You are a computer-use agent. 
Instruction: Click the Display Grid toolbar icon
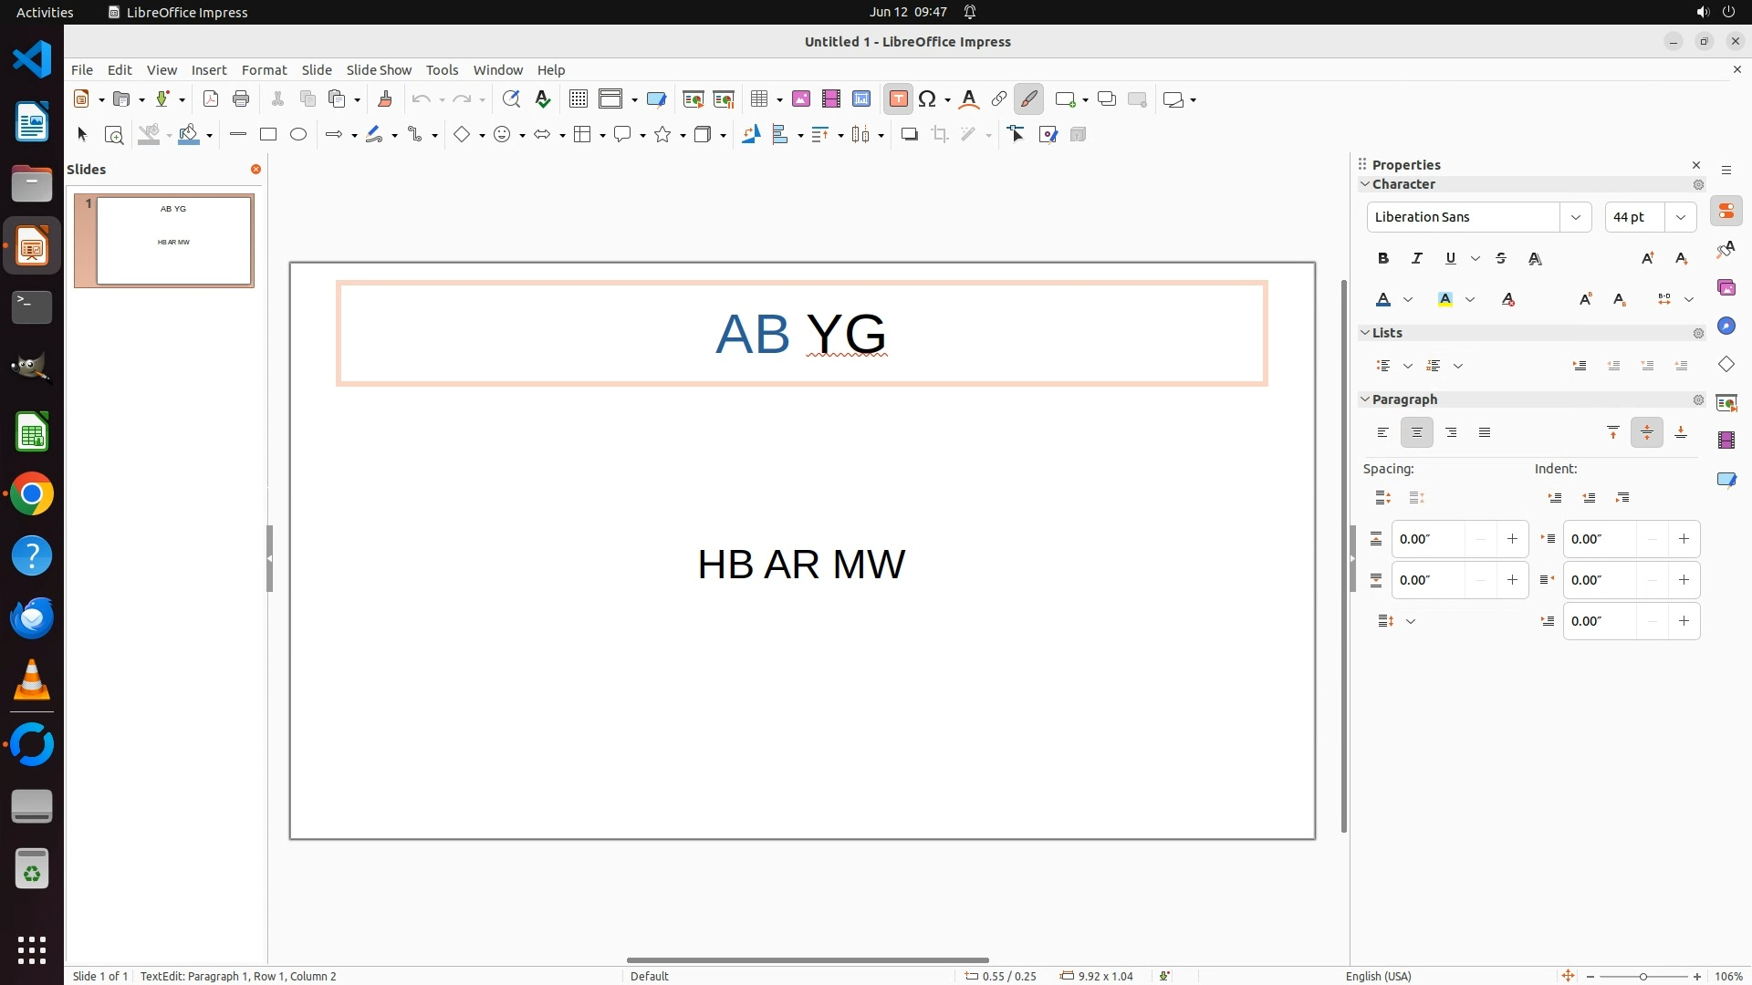[578, 99]
